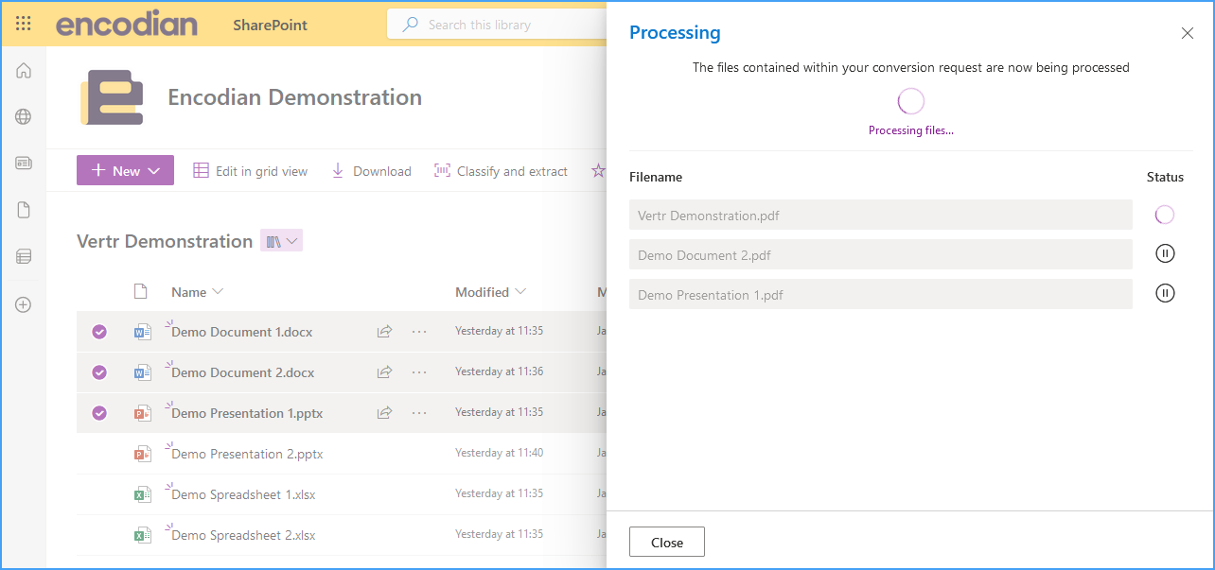Click the Status column header
The width and height of the screenshot is (1215, 570).
[1165, 177]
